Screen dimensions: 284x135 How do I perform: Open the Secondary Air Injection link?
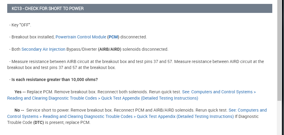point(43,49)
